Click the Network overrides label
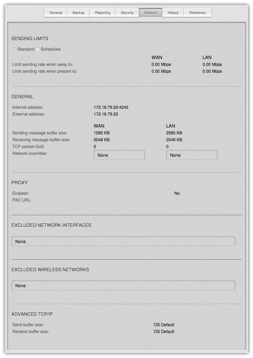The image size is (253, 358). pos(30,154)
